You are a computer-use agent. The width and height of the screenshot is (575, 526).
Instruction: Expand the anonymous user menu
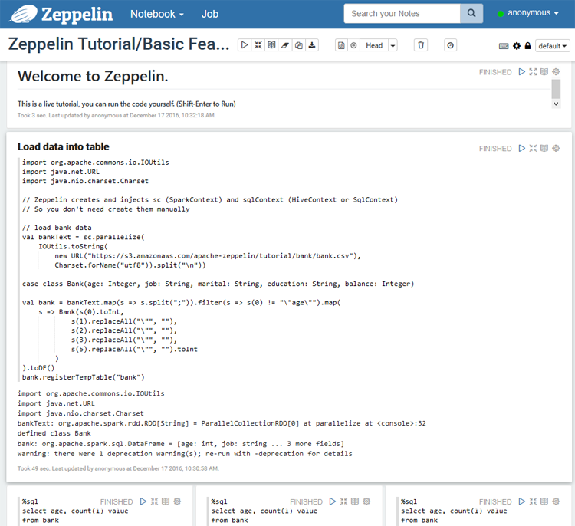(527, 13)
